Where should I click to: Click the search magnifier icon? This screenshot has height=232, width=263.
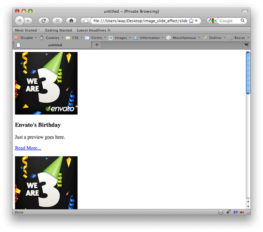(x=242, y=21)
